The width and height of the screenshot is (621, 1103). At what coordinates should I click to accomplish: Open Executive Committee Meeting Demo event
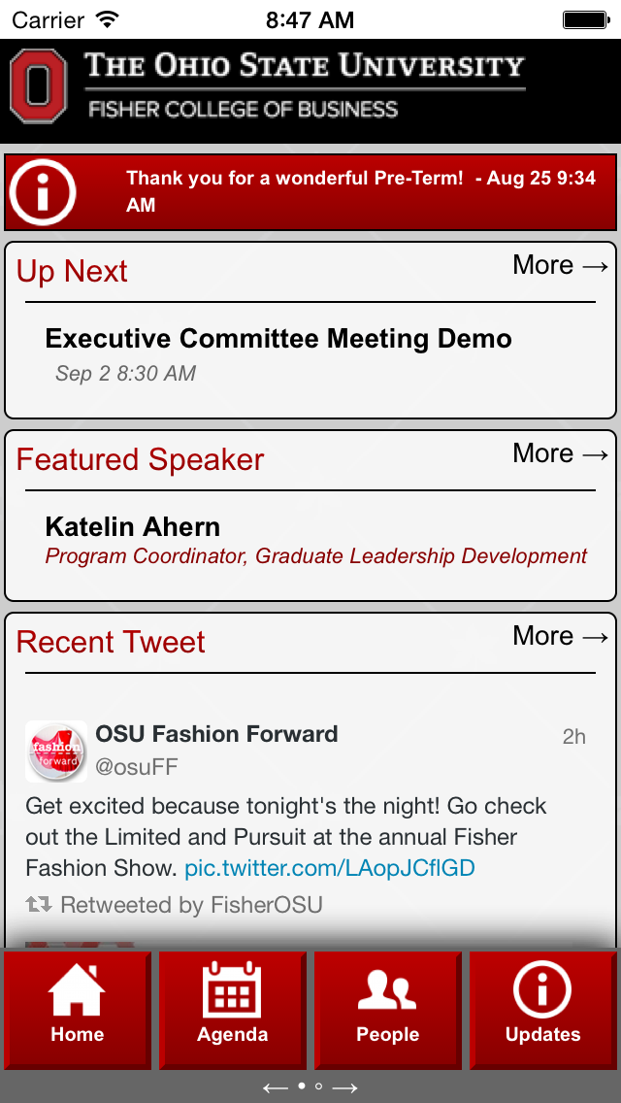278,339
